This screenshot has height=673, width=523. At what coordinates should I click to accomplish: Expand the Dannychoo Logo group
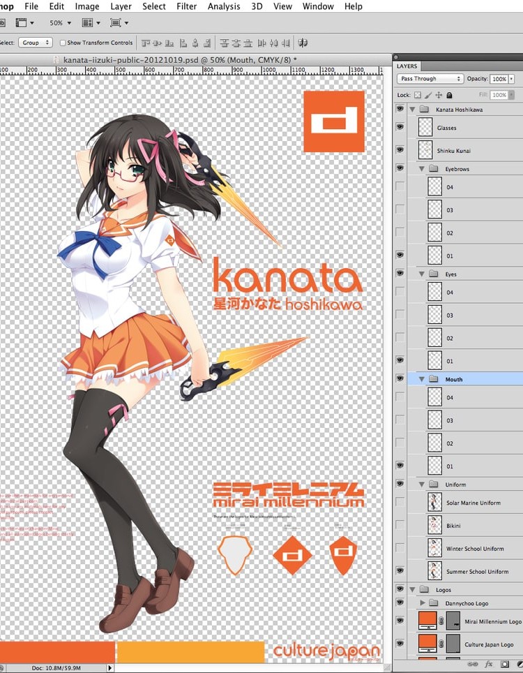point(423,603)
